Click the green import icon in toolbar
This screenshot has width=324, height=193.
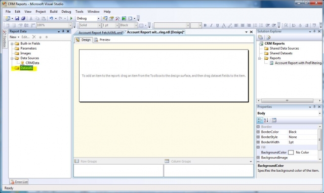click(x=124, y=18)
